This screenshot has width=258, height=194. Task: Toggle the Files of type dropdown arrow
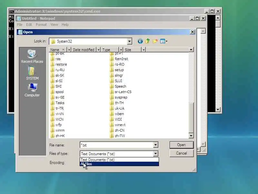[x=155, y=154]
